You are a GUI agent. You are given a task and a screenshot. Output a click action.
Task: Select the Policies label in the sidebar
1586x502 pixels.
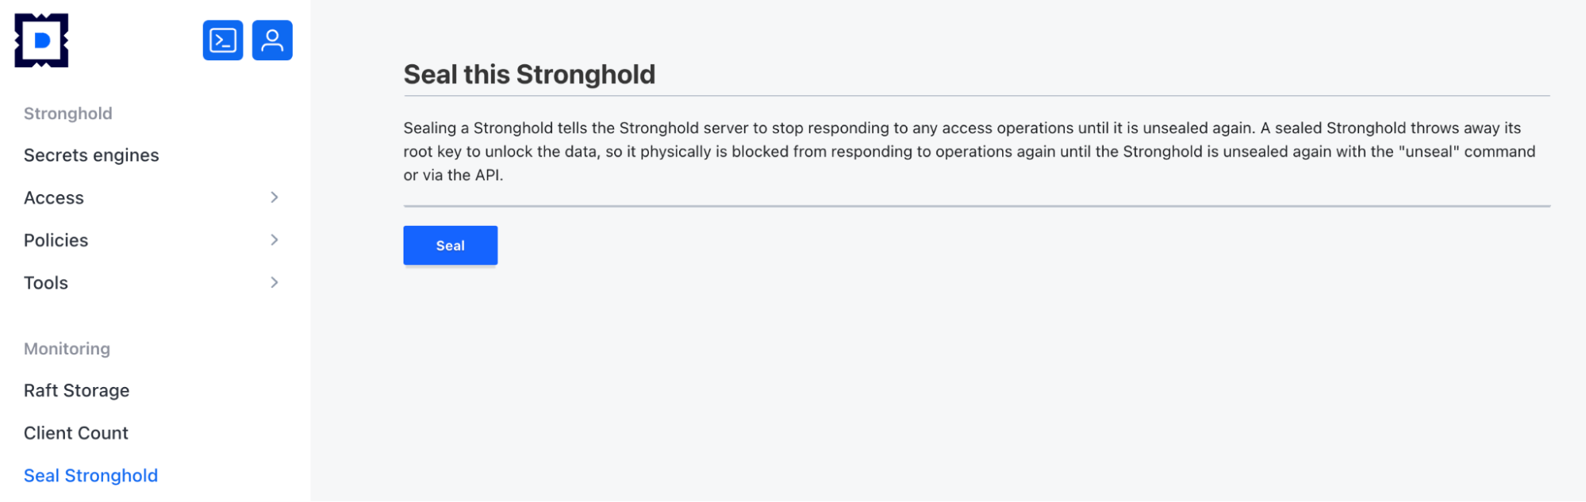(56, 240)
